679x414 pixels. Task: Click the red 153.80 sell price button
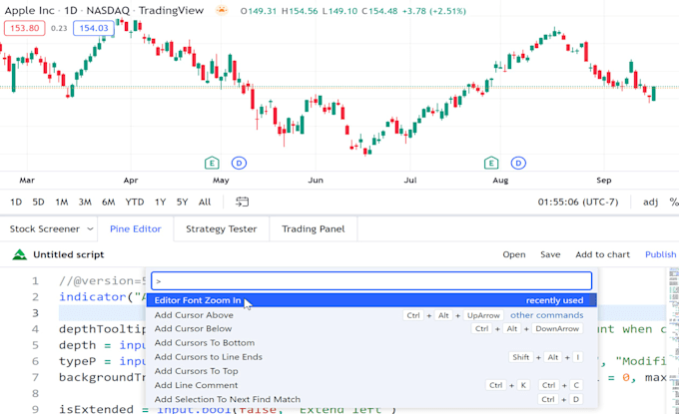coord(25,28)
